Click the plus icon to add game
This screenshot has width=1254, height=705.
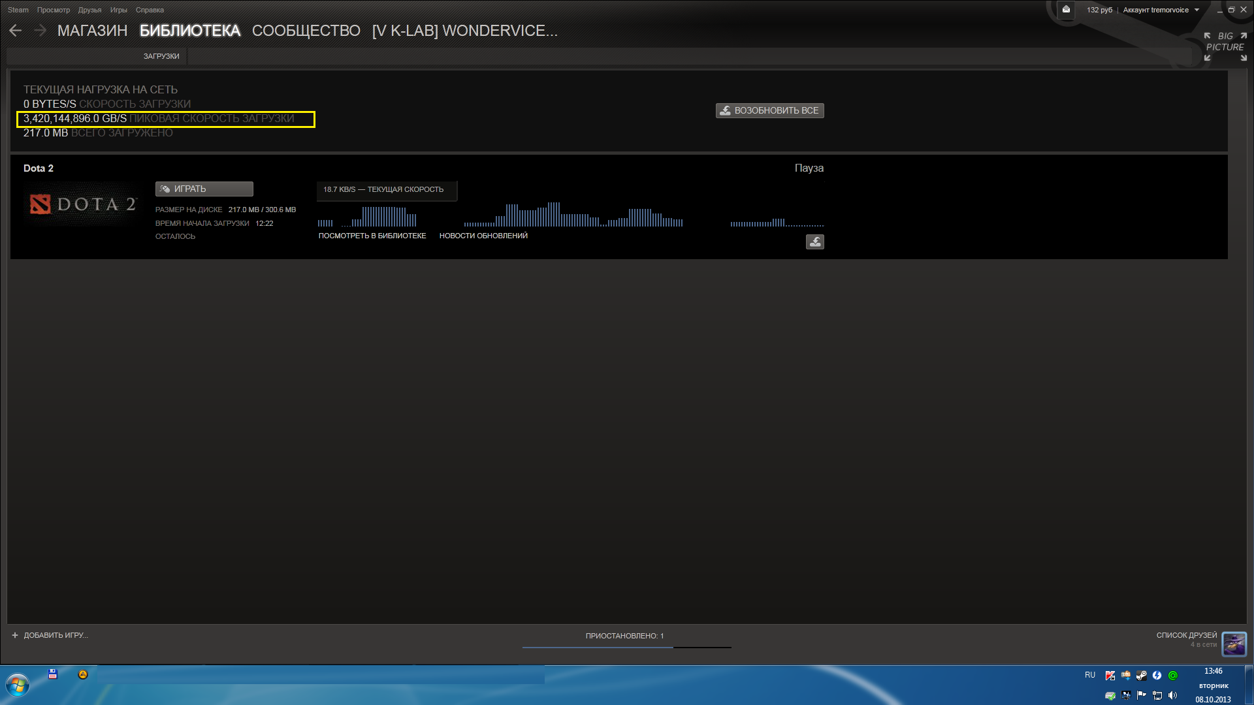[15, 635]
